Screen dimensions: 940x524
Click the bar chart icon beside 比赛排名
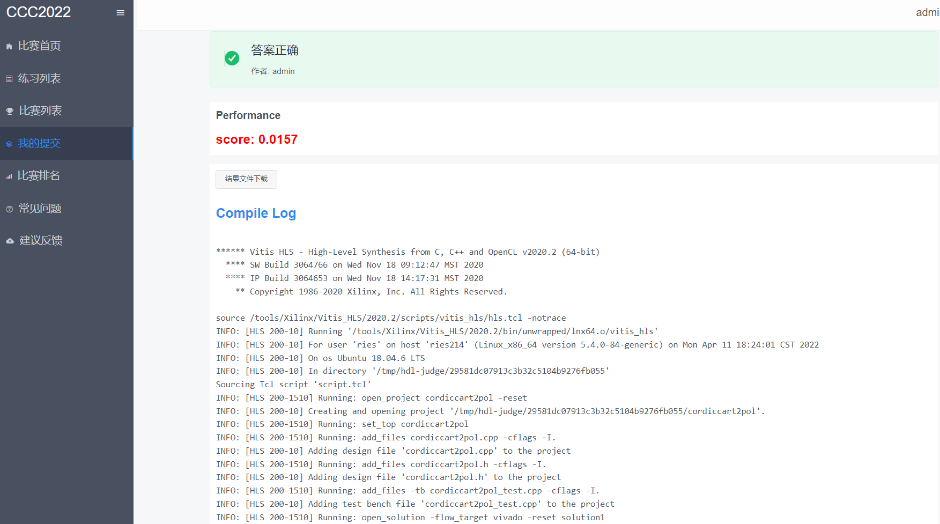click(x=9, y=176)
